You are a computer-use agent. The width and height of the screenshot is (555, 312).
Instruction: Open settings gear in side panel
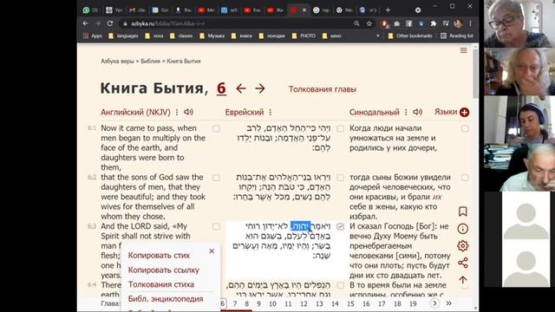click(462, 246)
